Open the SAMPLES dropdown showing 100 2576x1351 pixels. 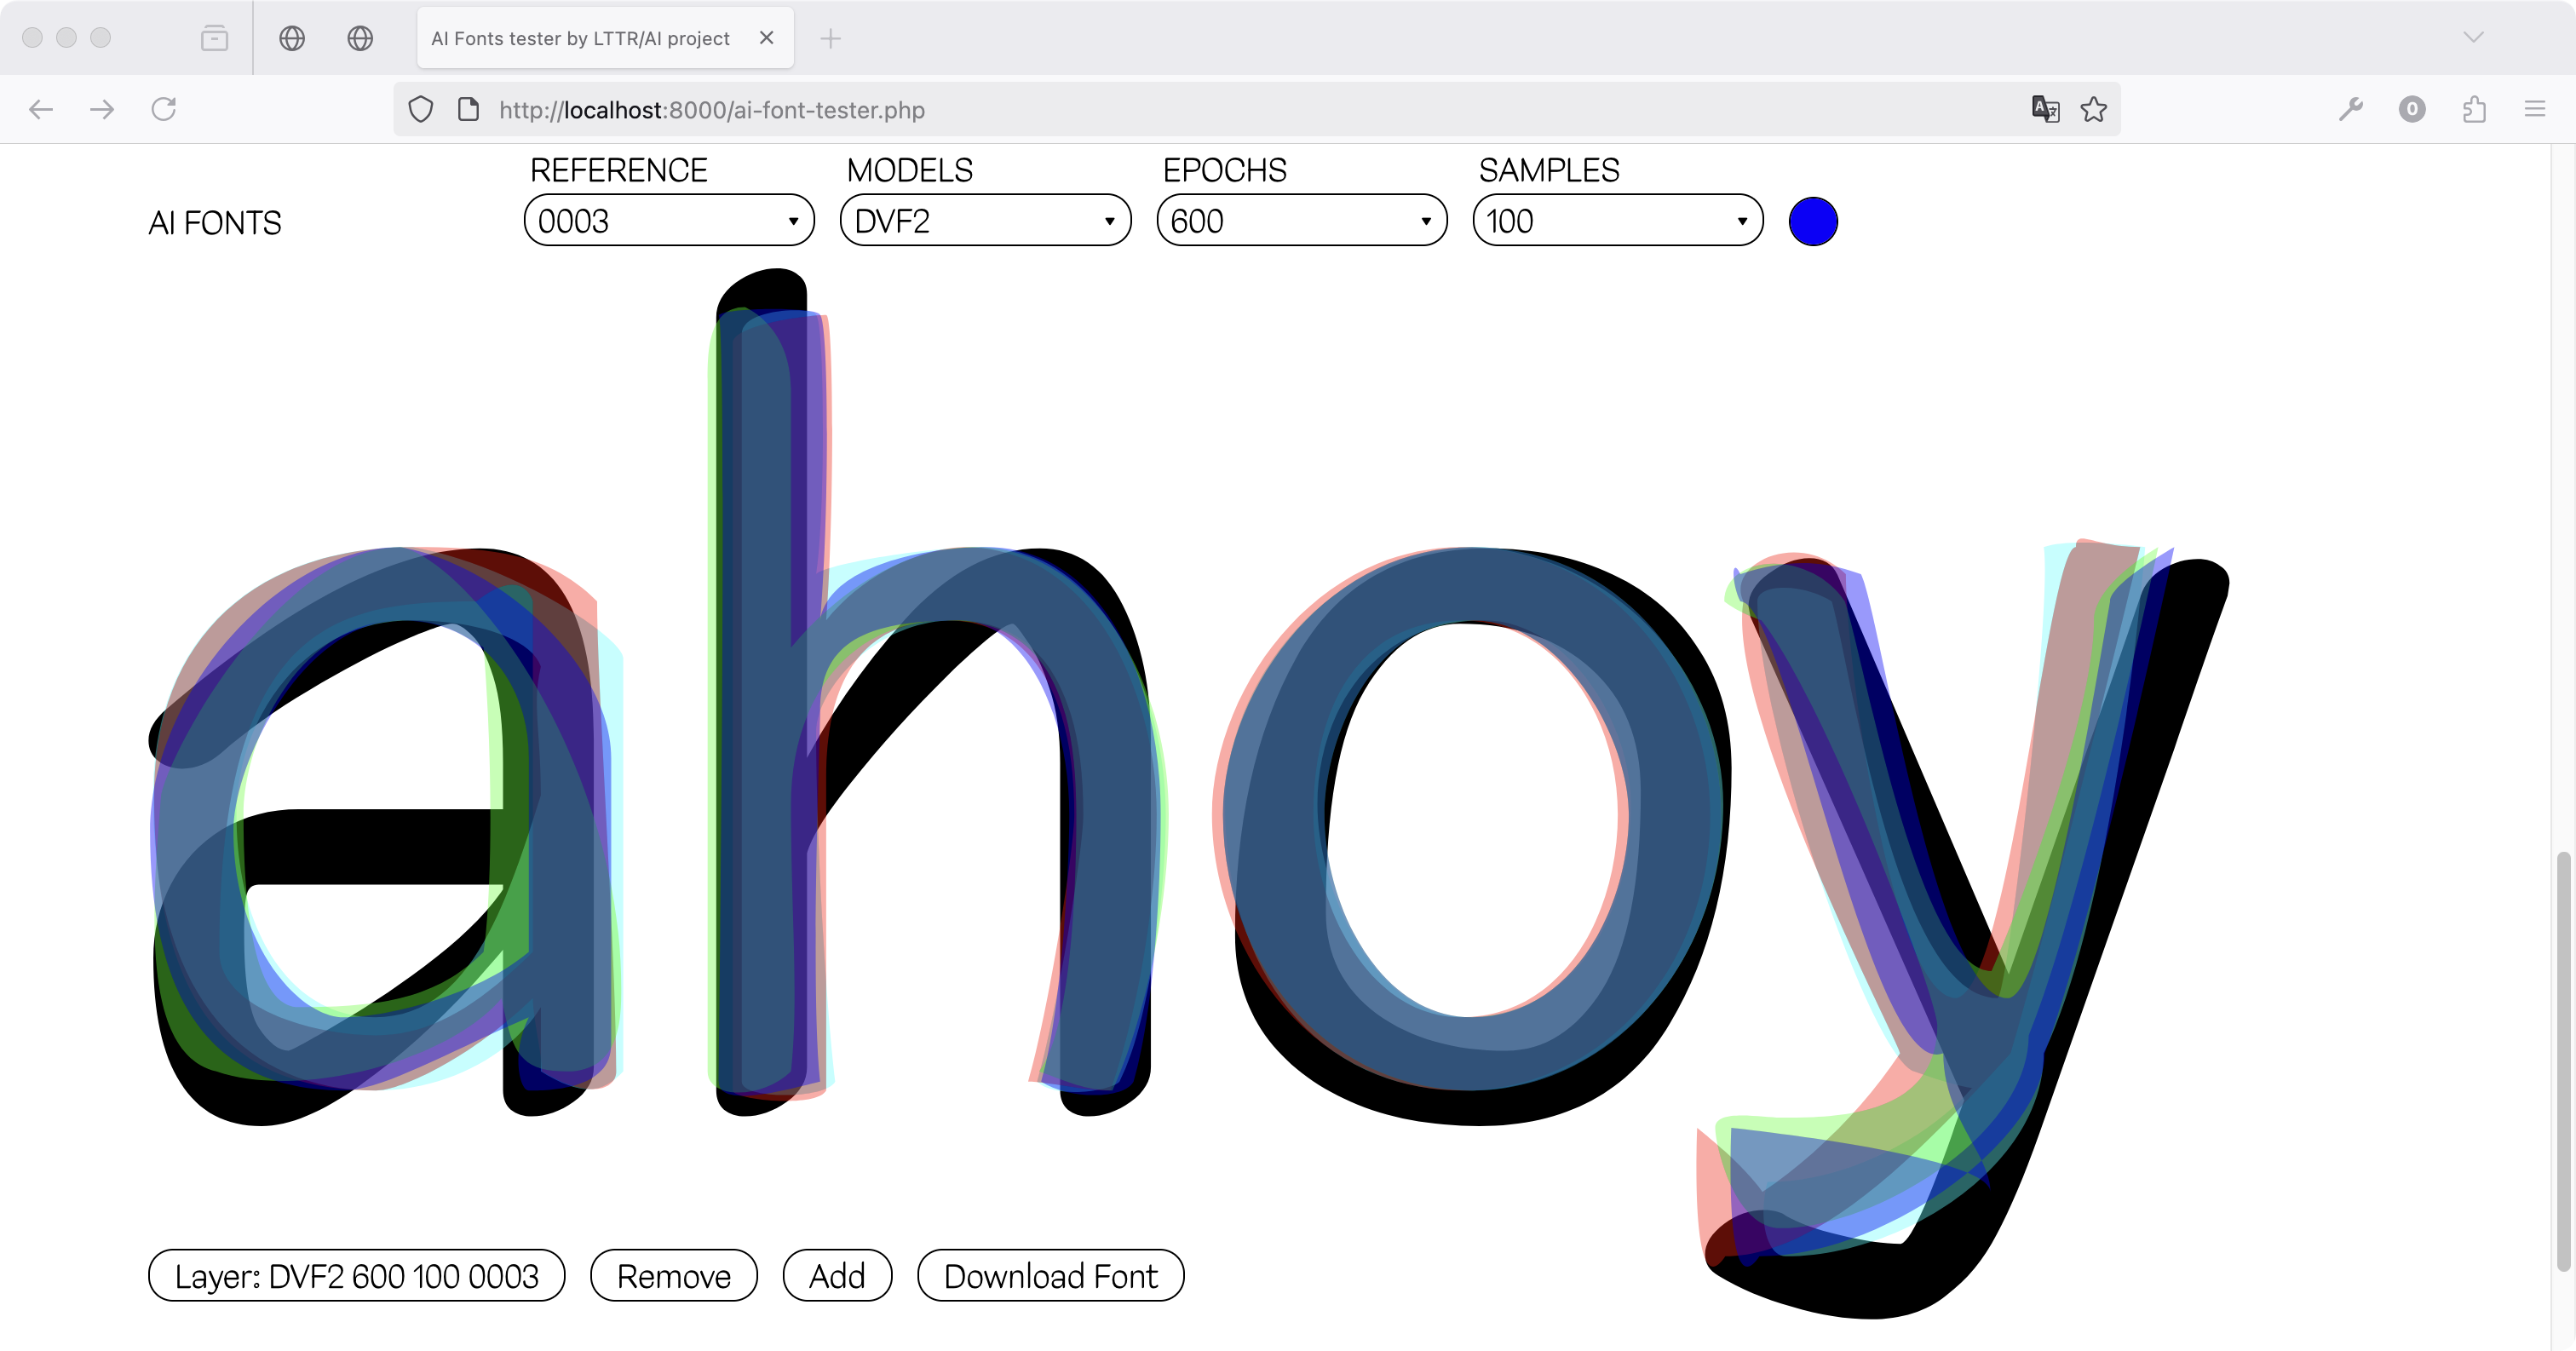1617,220
